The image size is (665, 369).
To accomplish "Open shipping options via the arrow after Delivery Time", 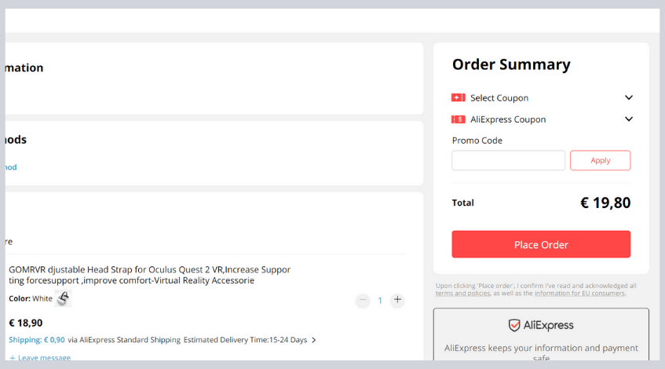I will (314, 340).
